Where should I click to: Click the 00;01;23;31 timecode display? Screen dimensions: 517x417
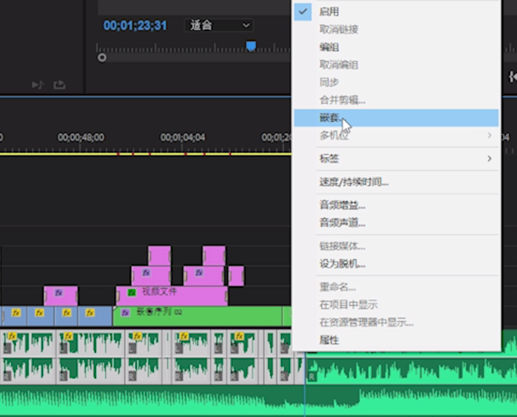(x=135, y=25)
